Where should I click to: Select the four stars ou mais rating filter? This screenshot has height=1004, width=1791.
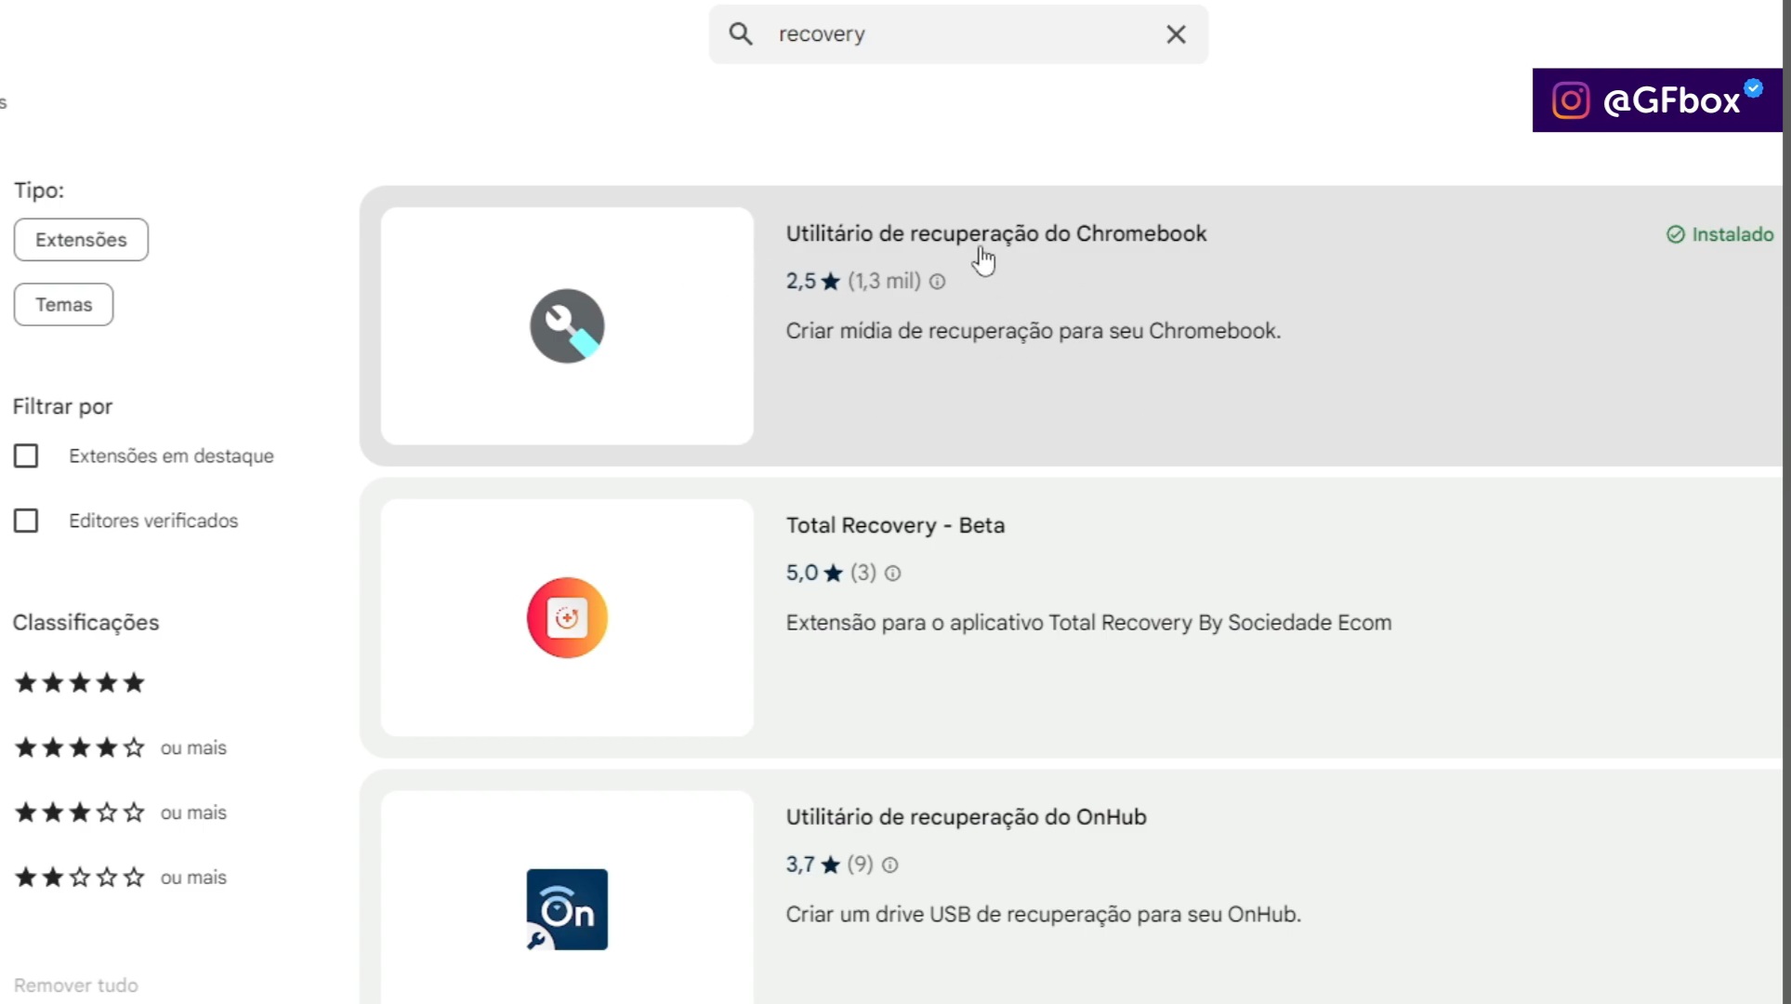79,746
